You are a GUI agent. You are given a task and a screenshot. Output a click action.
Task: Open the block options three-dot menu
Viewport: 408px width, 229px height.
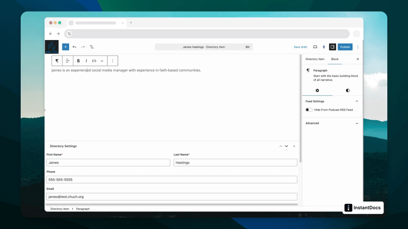tap(113, 61)
